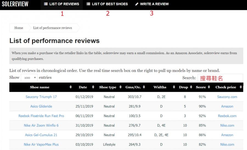
Task: Click the weight value 281/9.9
Action: [134, 106]
